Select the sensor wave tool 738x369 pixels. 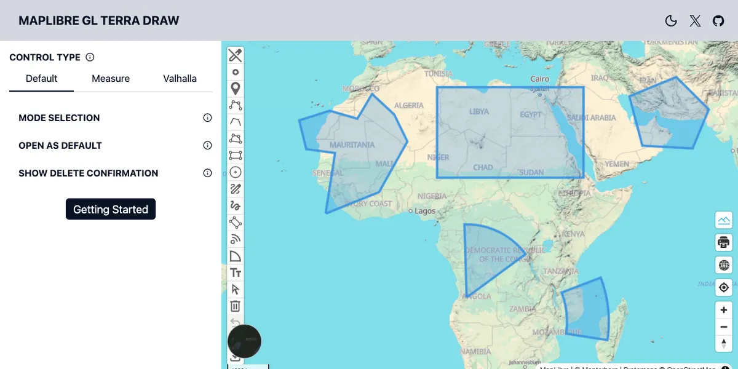click(236, 239)
